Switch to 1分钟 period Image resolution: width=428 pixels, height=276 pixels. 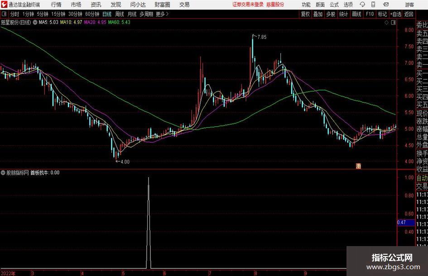(x=28, y=14)
